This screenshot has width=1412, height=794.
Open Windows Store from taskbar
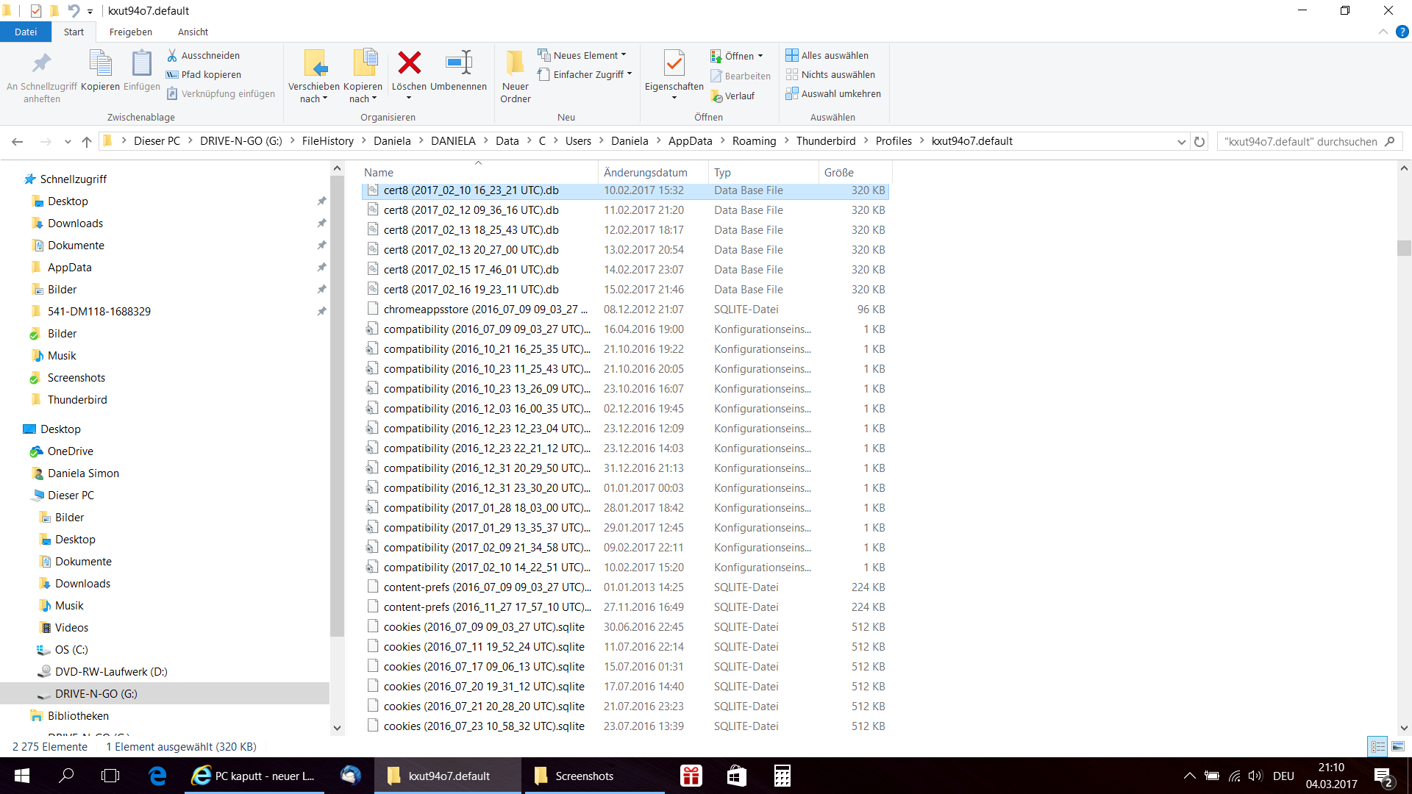pyautogui.click(x=736, y=776)
